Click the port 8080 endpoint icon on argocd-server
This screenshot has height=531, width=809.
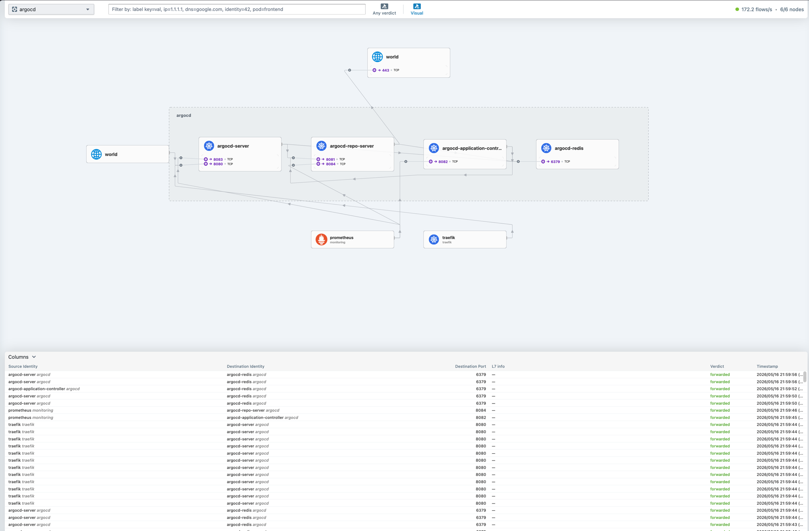tap(206, 164)
